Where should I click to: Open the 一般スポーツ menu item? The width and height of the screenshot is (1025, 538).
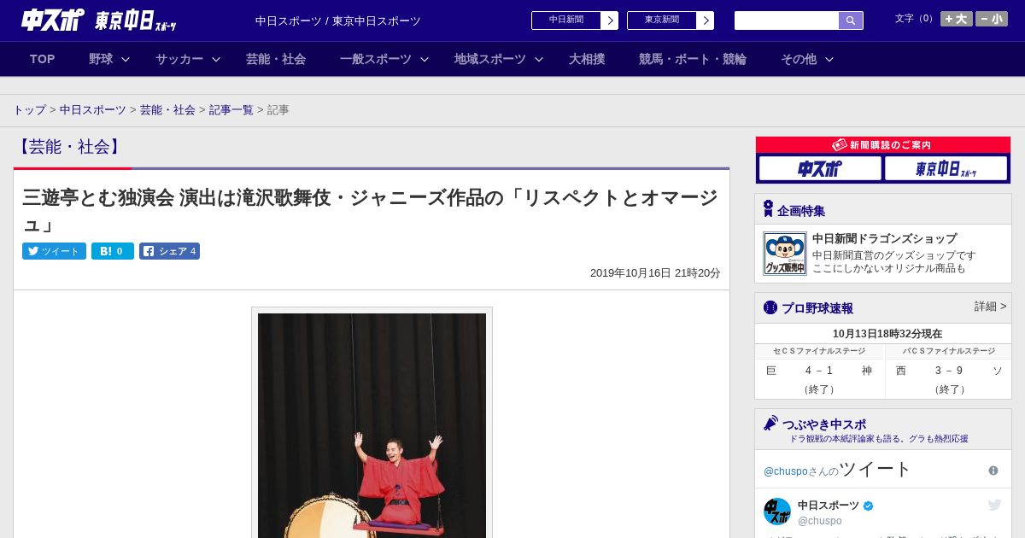[x=376, y=59]
